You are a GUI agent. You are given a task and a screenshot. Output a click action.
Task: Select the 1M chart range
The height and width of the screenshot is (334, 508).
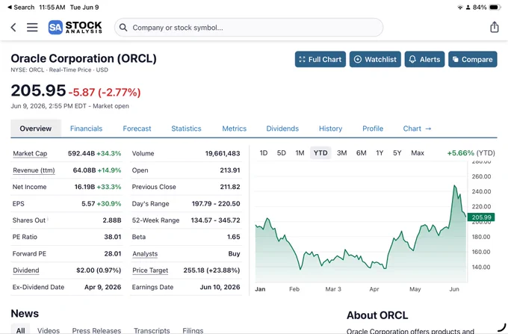pos(300,153)
